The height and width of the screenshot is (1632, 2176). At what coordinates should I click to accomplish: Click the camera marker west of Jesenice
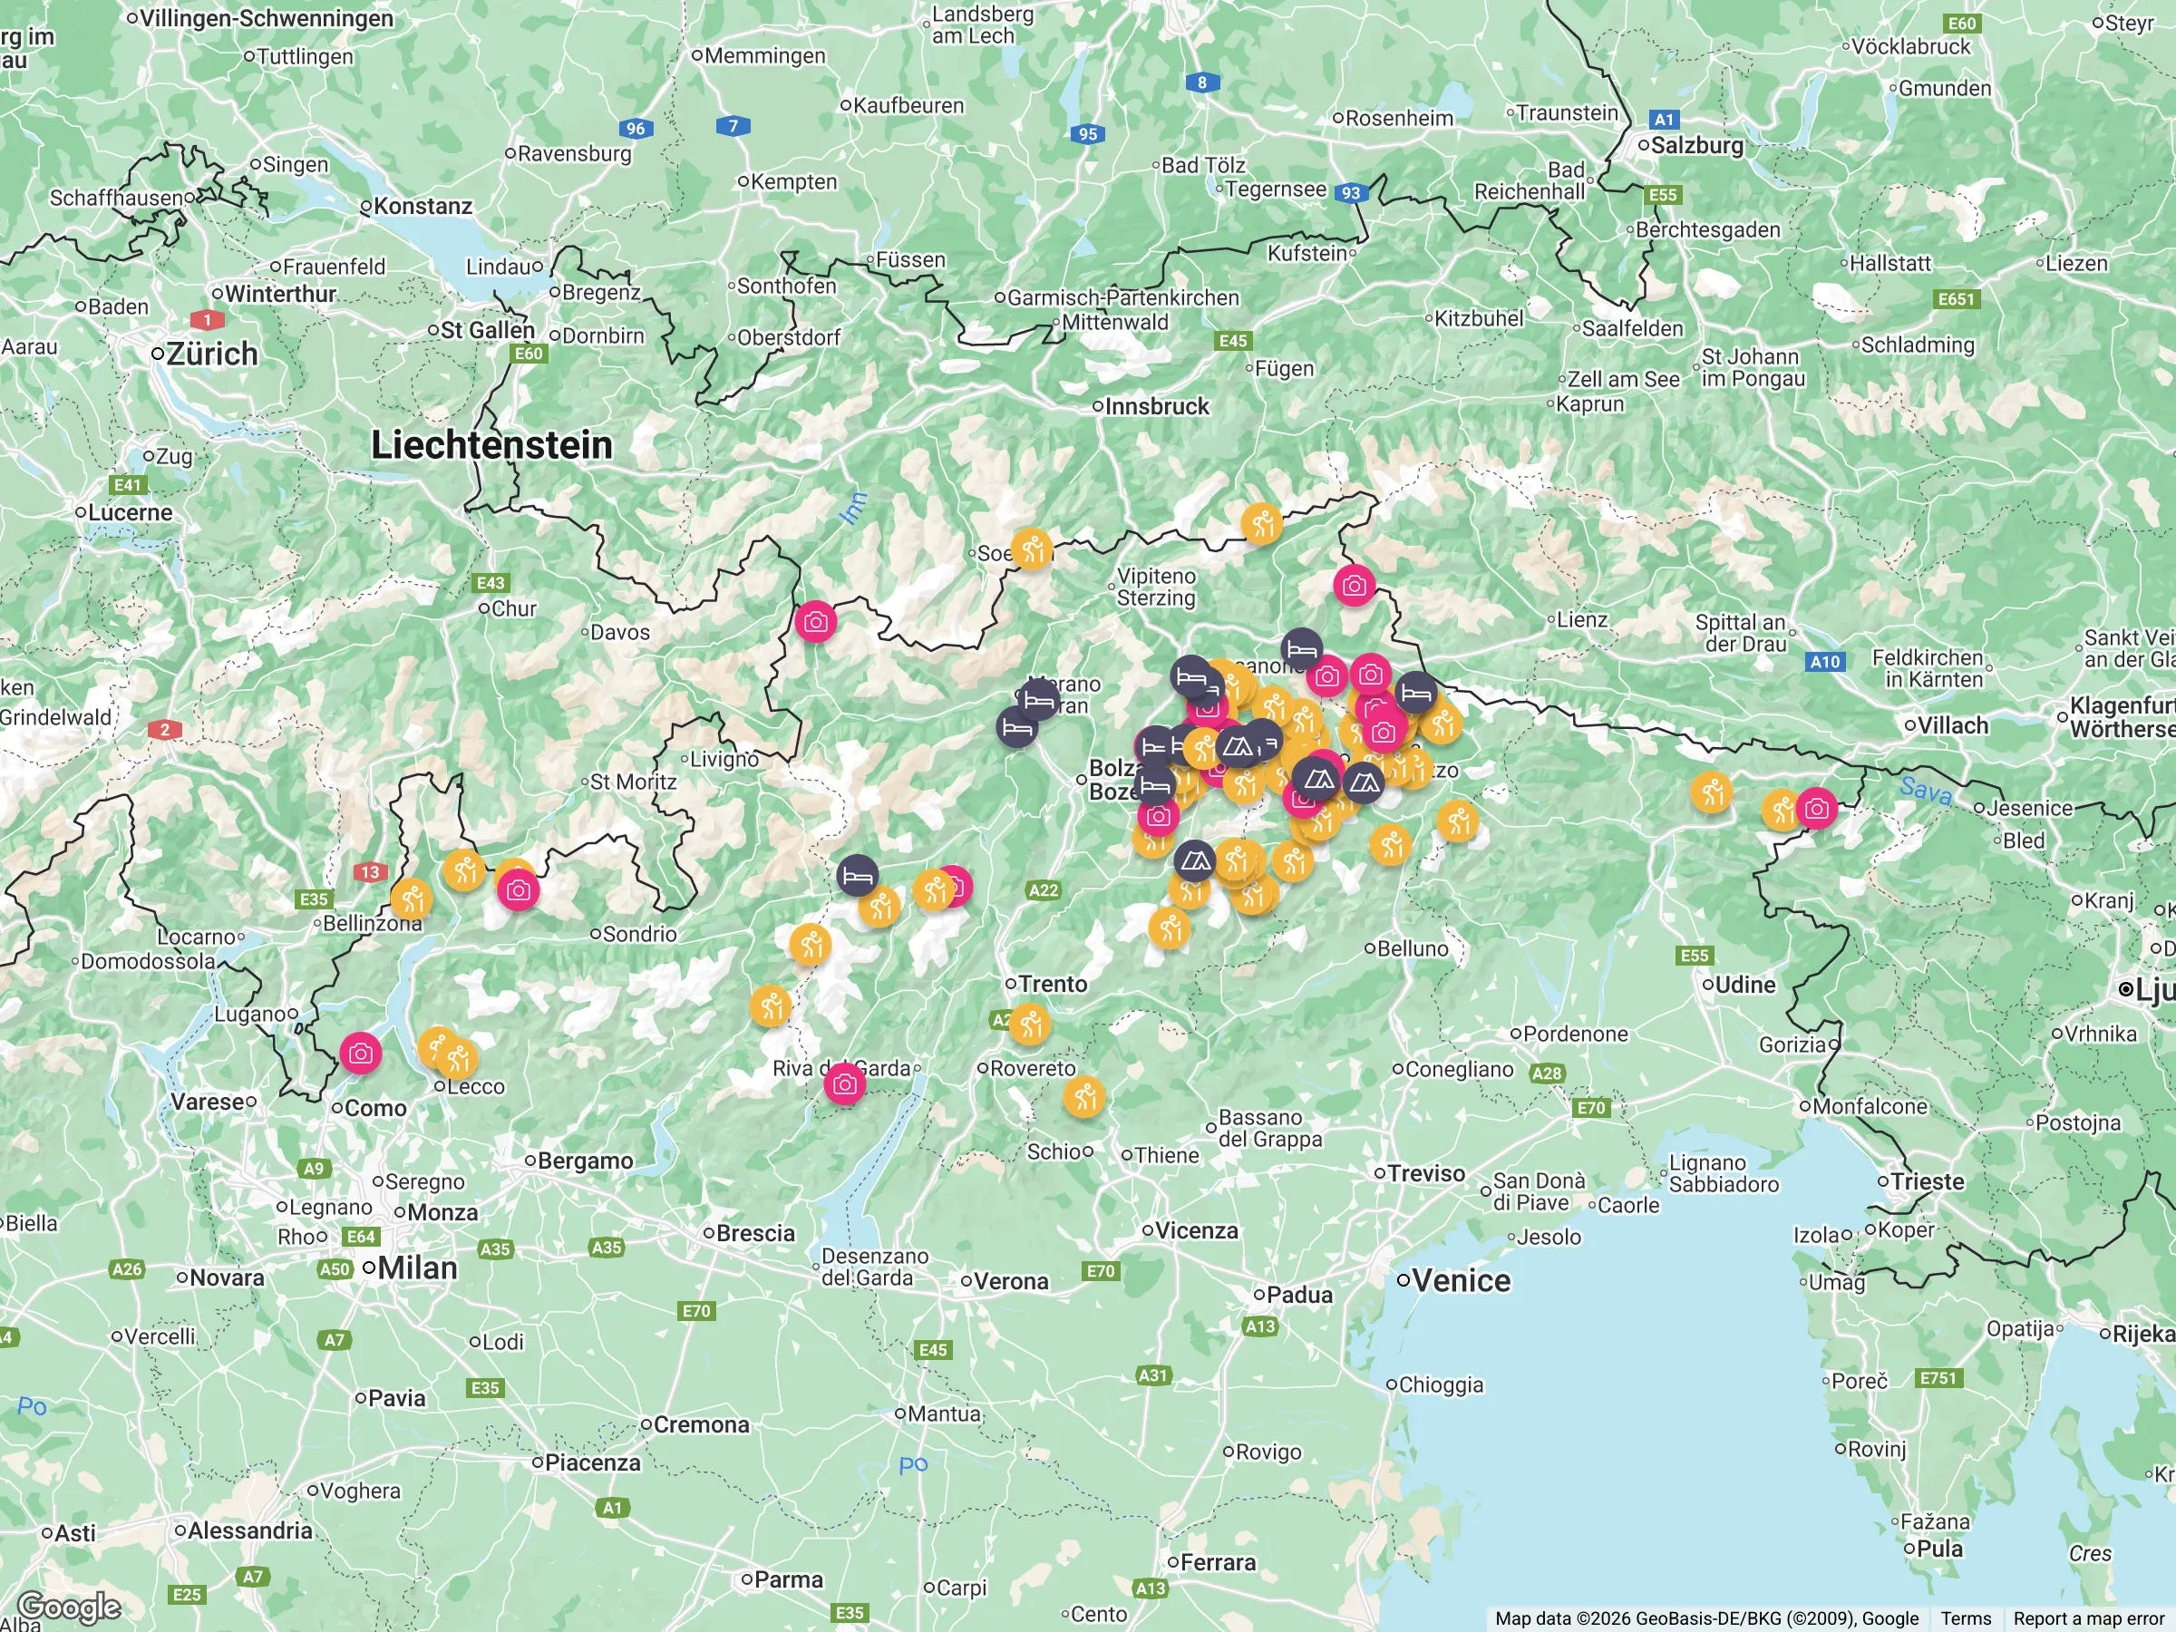tap(1816, 808)
